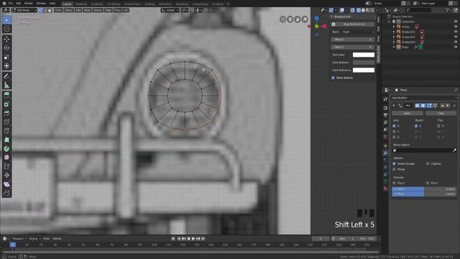Select the Poly Build tool

[x=6, y=140]
